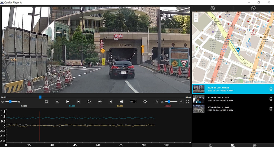Delete the B.MP4 file with trash icon

pos(271,99)
